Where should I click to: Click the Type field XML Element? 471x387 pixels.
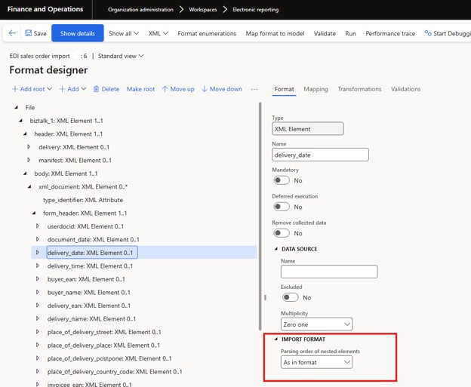(x=308, y=128)
